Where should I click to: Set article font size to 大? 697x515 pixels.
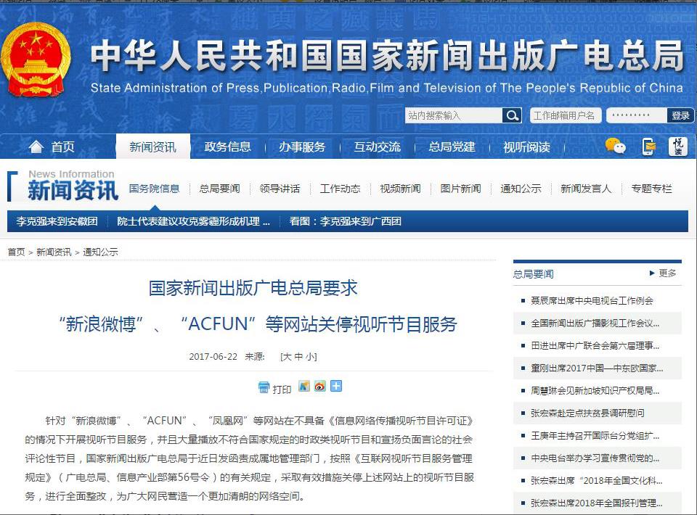coord(287,357)
